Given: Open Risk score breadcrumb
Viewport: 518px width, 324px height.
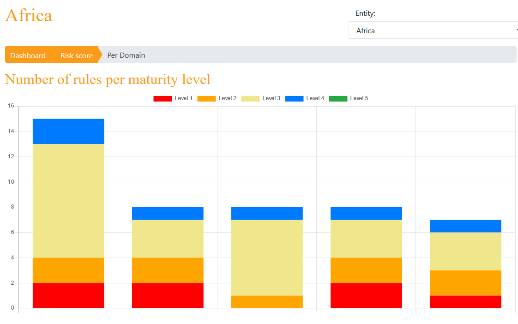Looking at the screenshot, I should click(x=76, y=55).
